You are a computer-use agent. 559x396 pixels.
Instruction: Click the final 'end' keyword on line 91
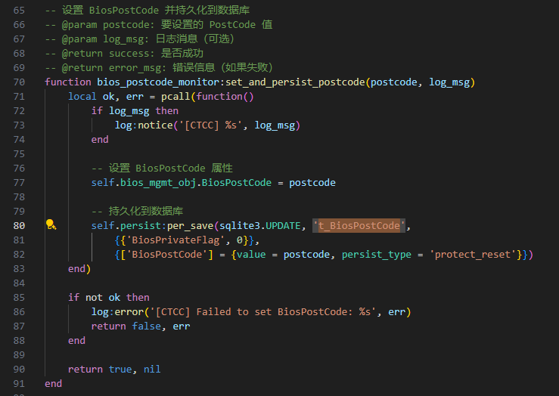[x=53, y=383]
